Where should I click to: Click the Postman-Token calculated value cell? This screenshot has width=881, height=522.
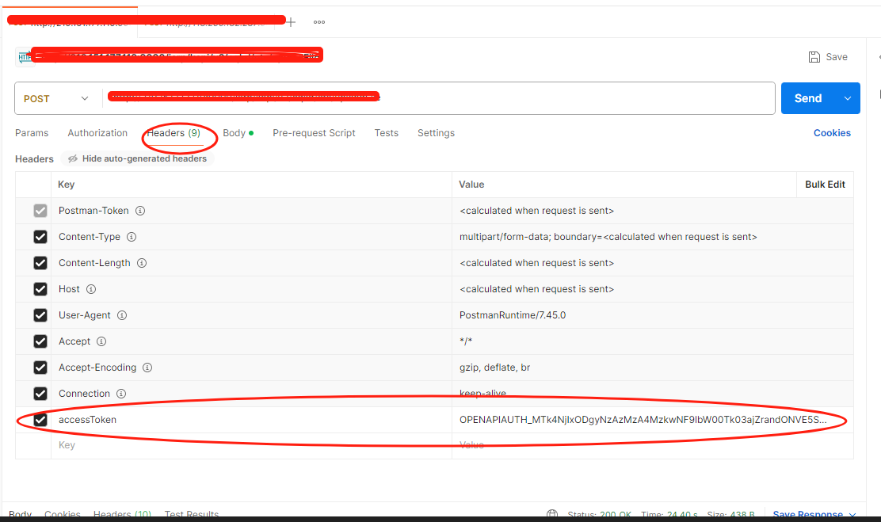point(652,211)
